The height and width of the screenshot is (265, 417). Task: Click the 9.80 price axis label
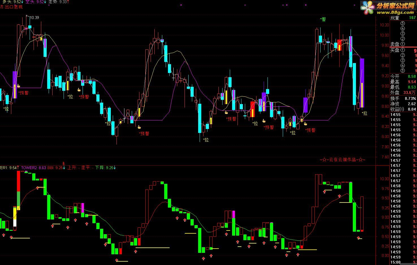pos(385,45)
